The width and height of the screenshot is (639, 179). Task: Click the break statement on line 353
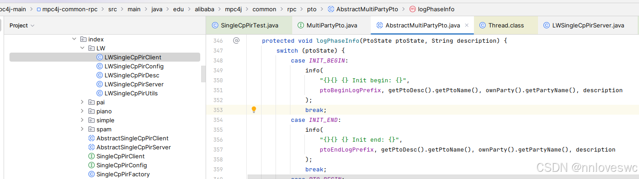click(316, 110)
